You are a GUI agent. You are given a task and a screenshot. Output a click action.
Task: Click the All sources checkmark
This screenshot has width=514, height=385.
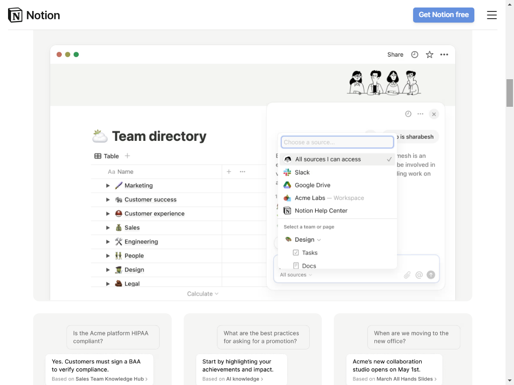[x=389, y=159]
